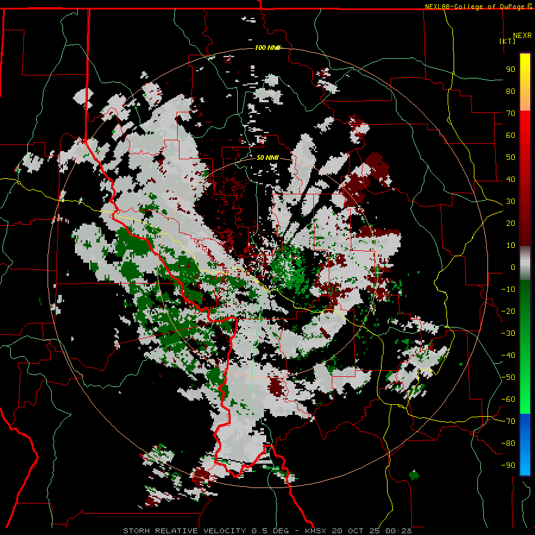Click the 50 value on velocity scale
The width and height of the screenshot is (535, 535).
[x=511, y=158]
